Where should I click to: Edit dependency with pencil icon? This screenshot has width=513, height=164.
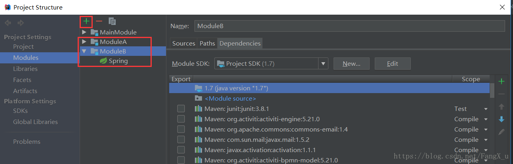point(502,132)
